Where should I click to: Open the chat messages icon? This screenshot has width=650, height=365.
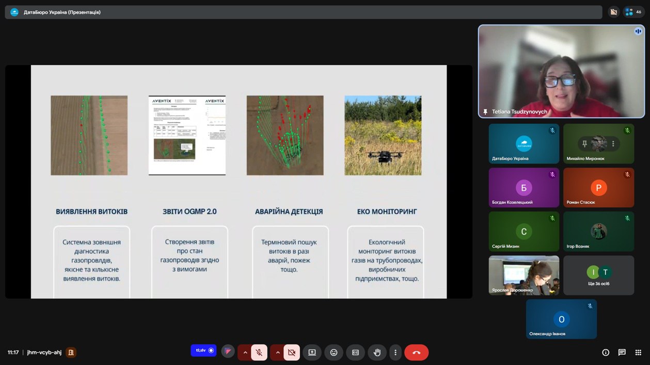(622, 353)
